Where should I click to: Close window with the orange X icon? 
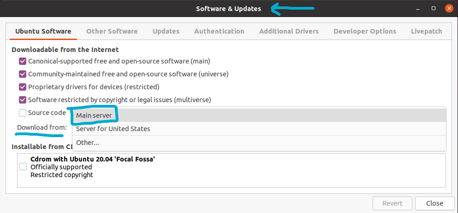pos(449,8)
